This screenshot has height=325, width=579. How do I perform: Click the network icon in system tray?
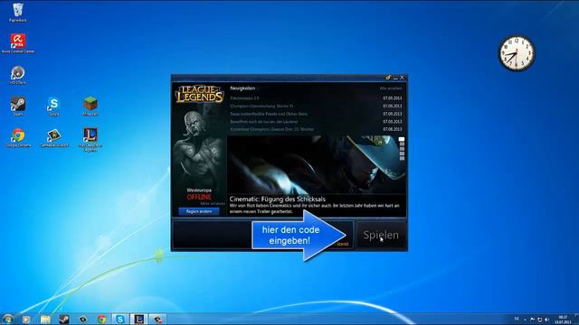(x=539, y=320)
